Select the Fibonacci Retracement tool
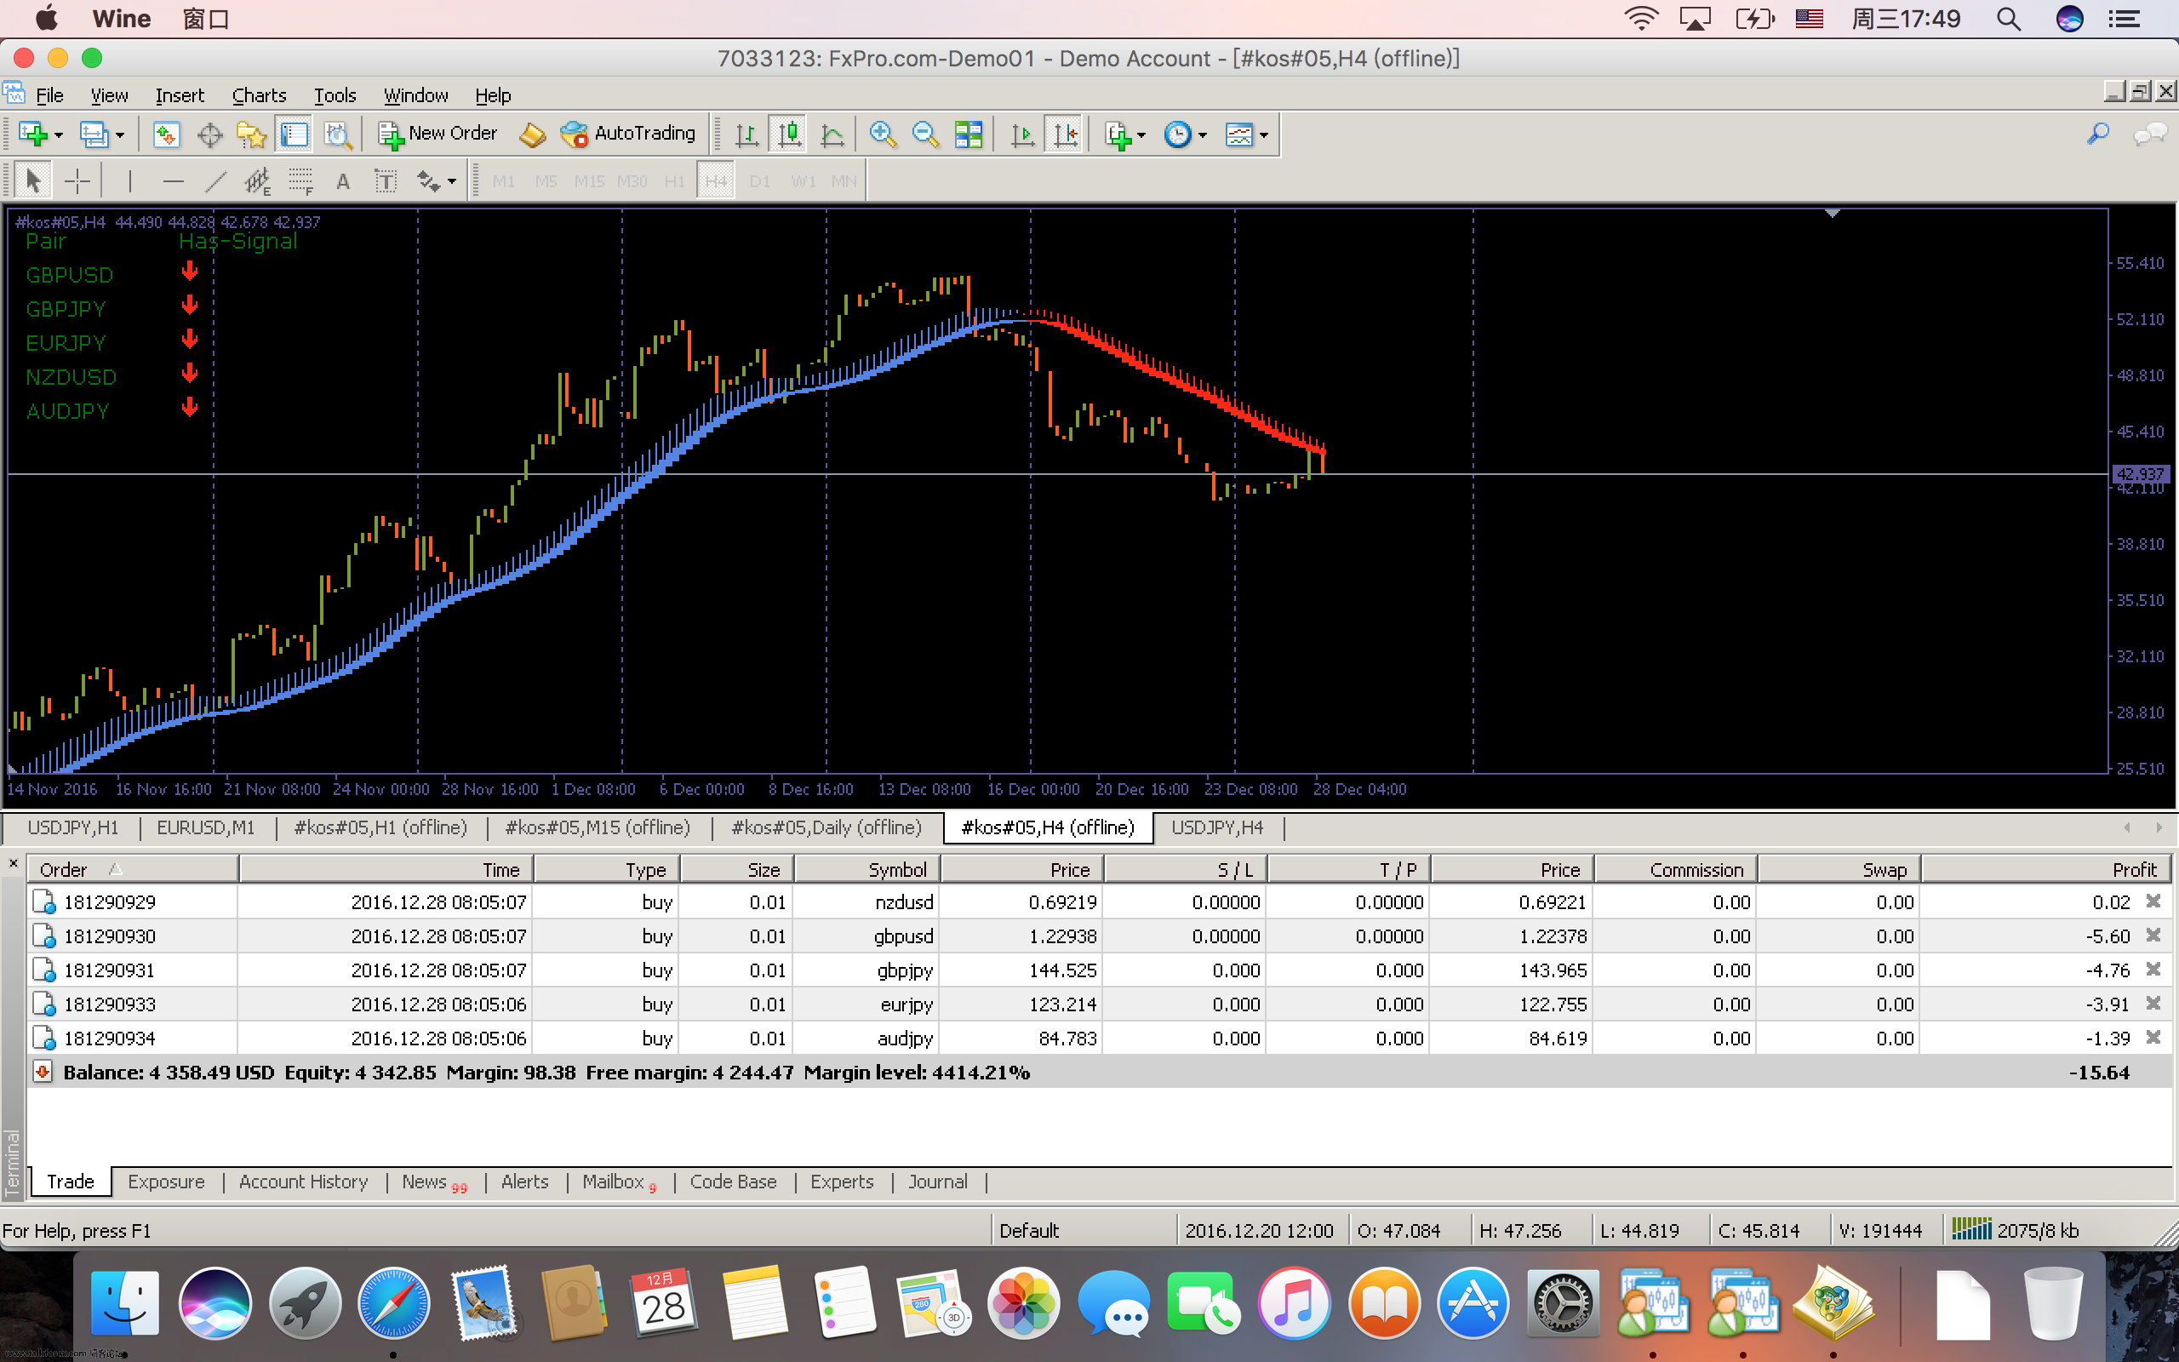The image size is (2179, 1362). 300,181
